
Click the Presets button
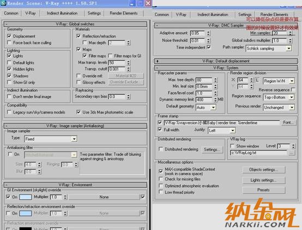click(263, 190)
